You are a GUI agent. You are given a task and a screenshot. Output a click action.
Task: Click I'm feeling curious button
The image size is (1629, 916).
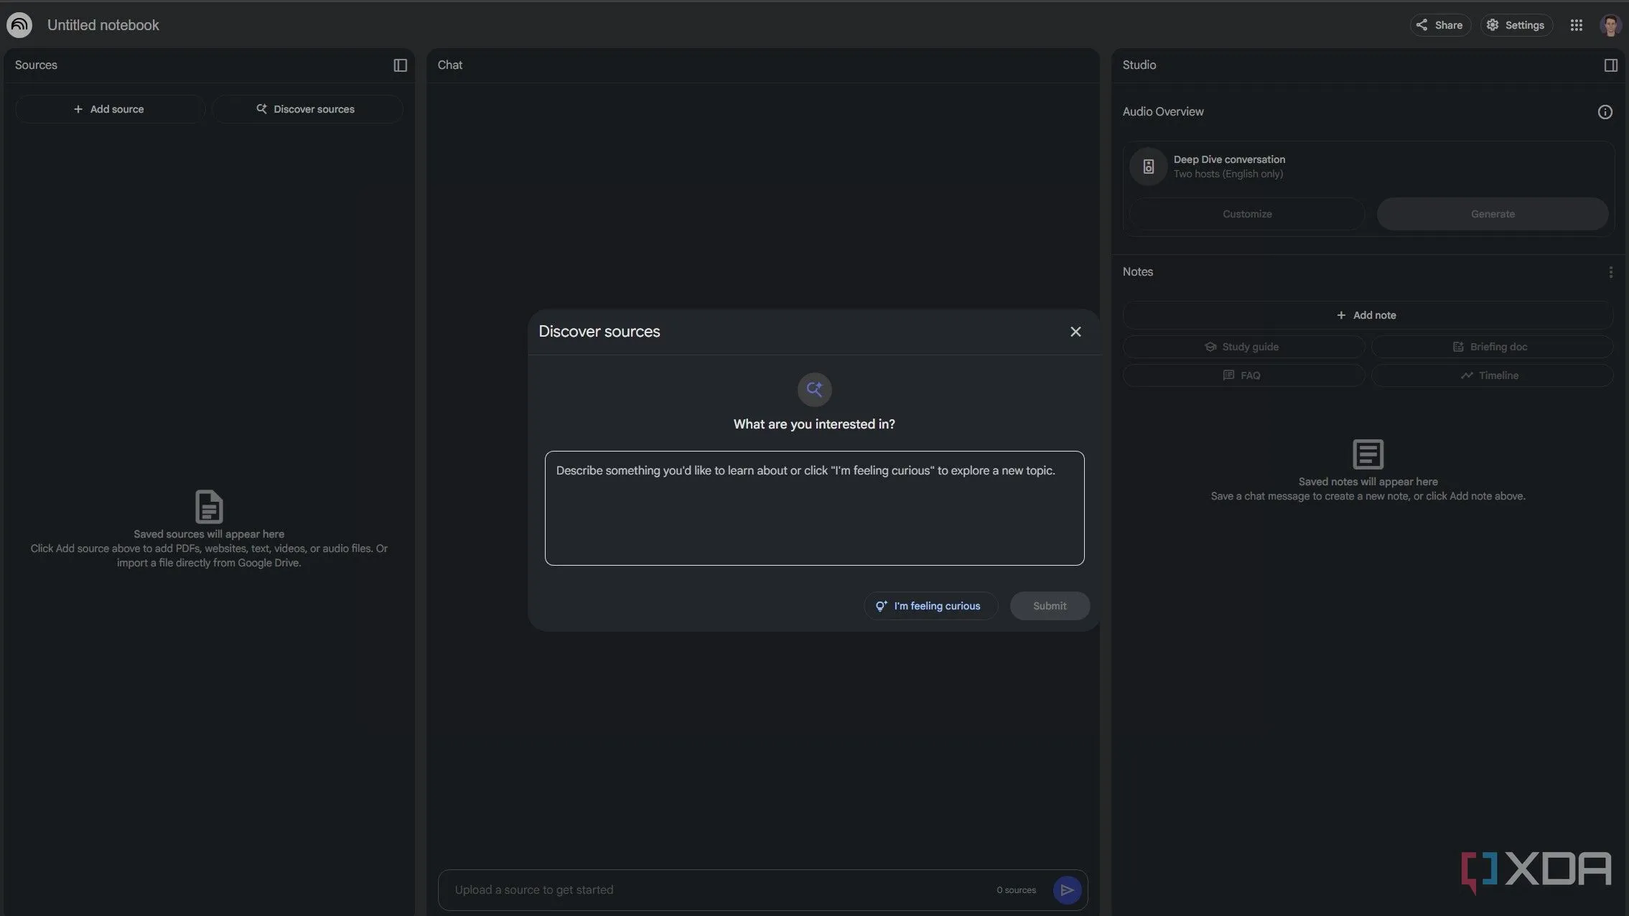coord(930,606)
